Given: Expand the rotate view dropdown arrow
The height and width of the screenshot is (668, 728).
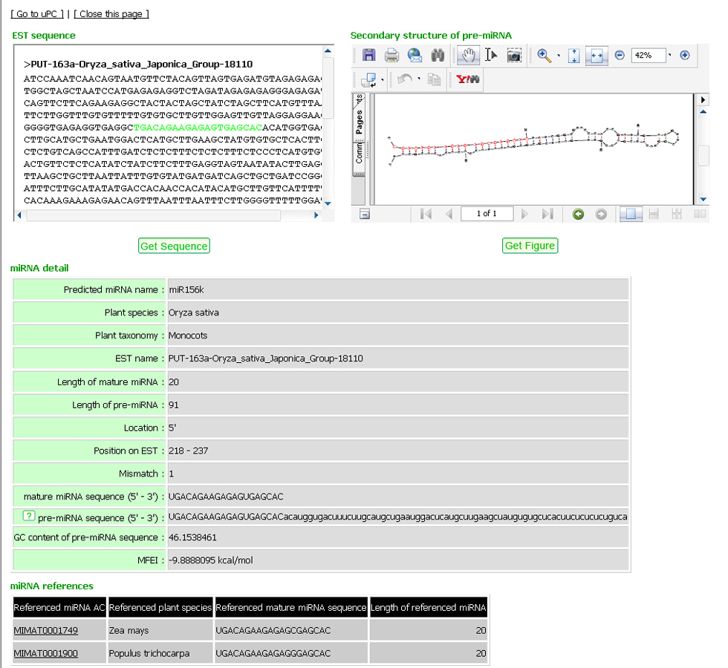Looking at the screenshot, I should click(382, 80).
